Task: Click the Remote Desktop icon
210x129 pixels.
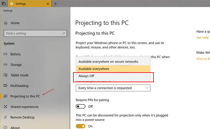Action: 5,117
